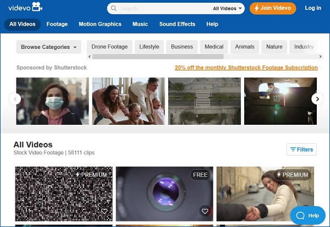The image size is (330, 227).
Task: Choose the Lifestyle category chip
Action: pos(149,47)
